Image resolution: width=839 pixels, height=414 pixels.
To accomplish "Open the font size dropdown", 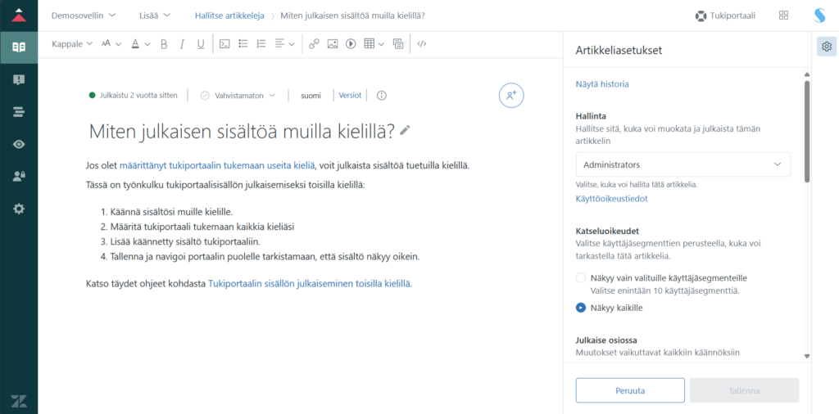I will pos(111,44).
